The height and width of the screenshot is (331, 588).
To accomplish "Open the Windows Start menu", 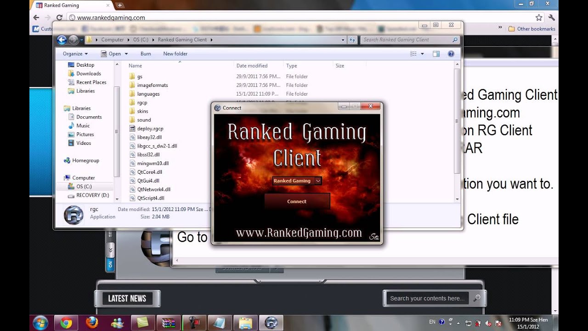I will (x=40, y=323).
